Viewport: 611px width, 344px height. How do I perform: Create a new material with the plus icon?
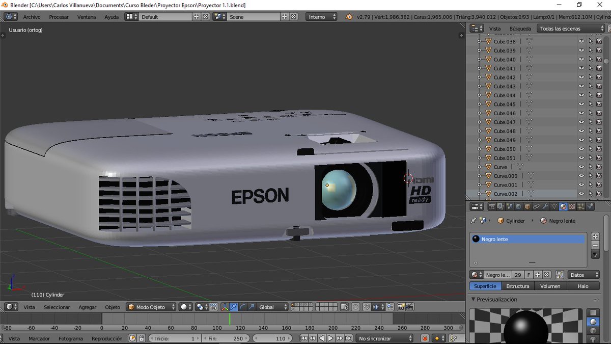(x=538, y=275)
